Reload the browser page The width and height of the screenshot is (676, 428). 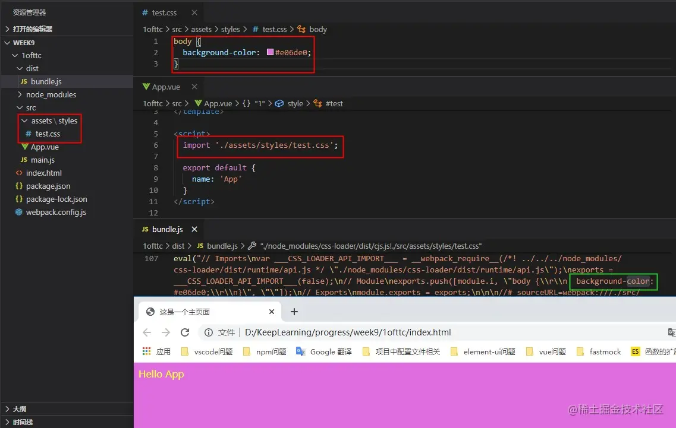pos(185,332)
